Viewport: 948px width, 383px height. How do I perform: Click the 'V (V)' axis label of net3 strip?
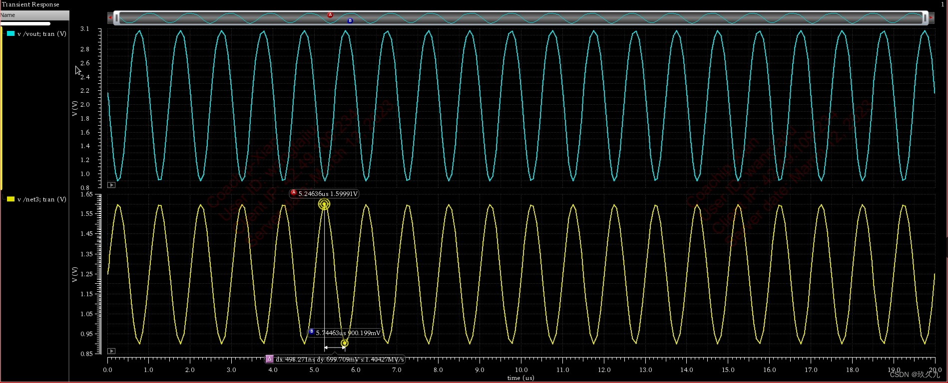(74, 274)
